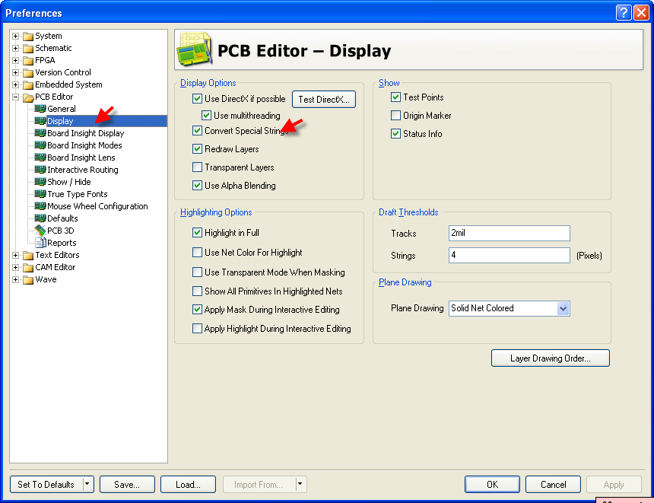Click the Interactive Routing page icon
This screenshot has height=503, width=654.
pos(40,170)
